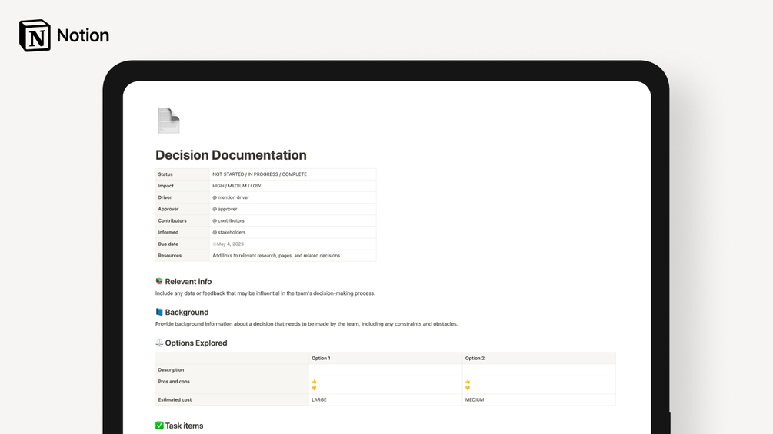Open the May 4, 2023 date mention
This screenshot has height=434, width=773.
(228, 244)
